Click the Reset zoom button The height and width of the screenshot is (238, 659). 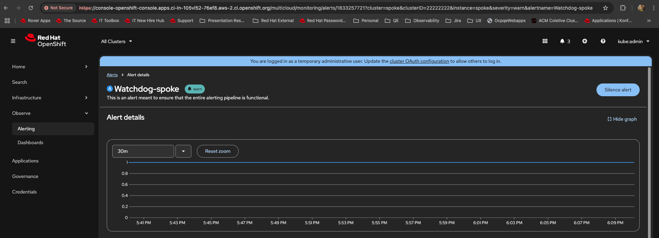coord(218,151)
